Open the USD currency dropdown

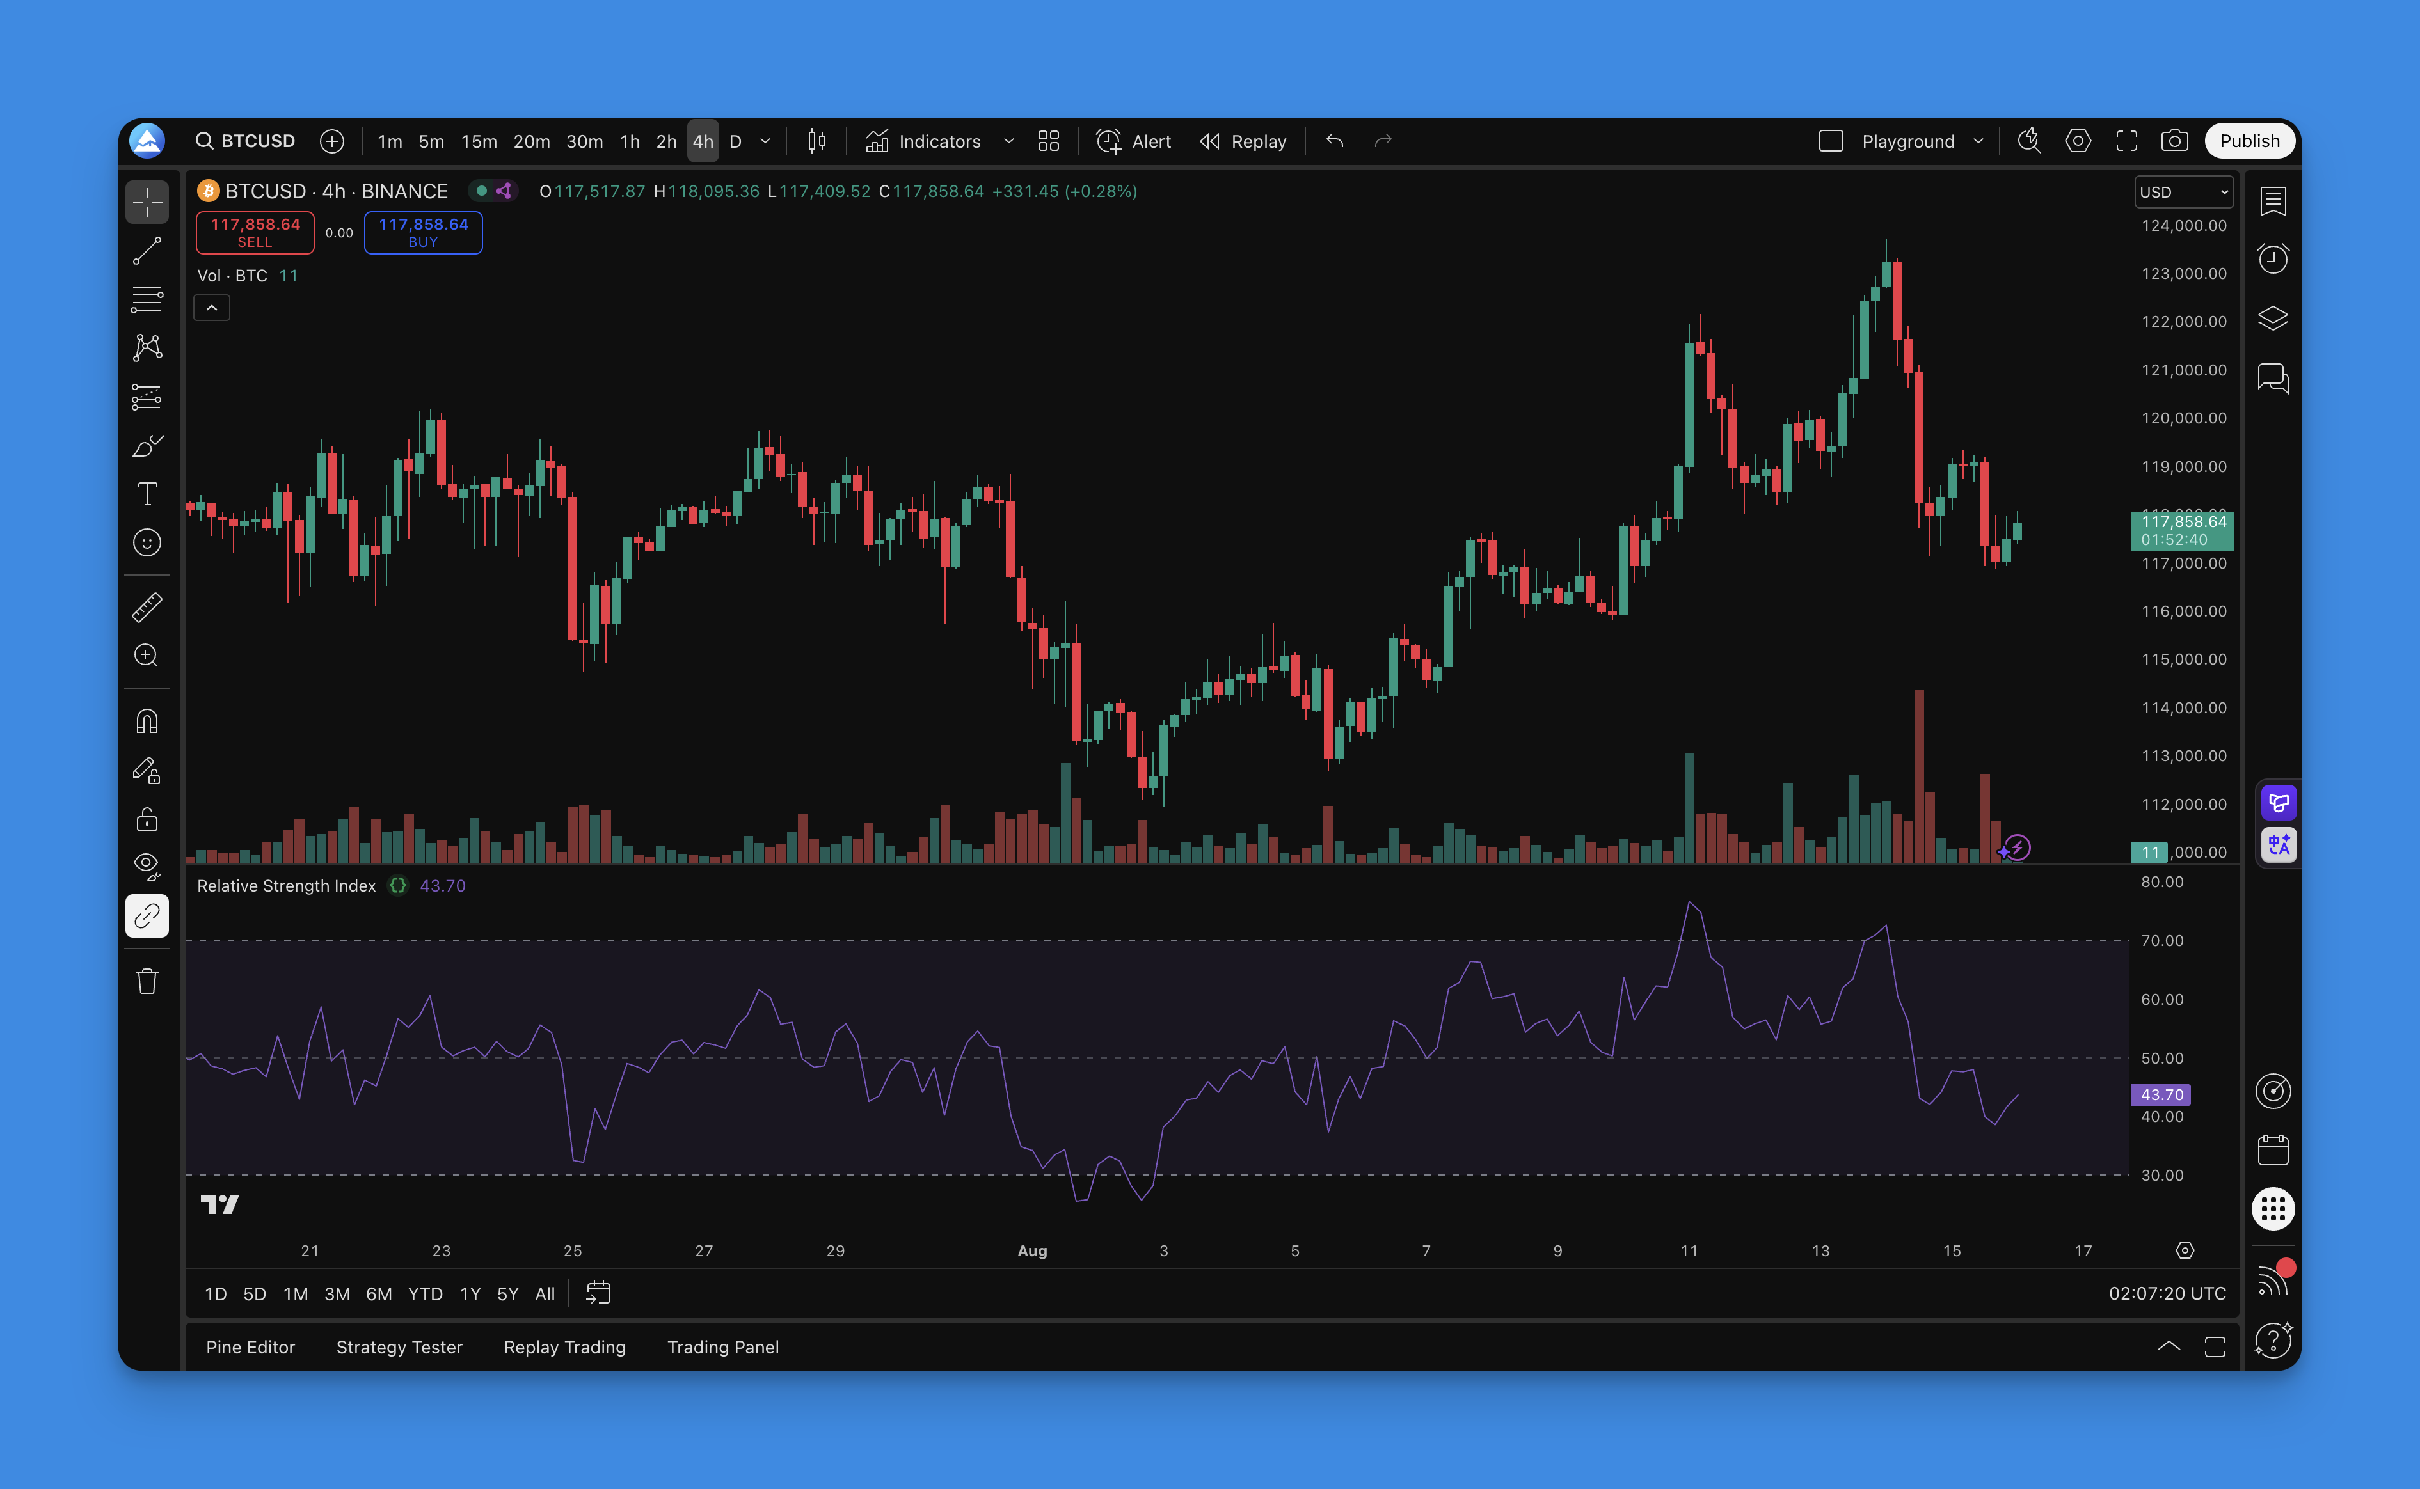click(2184, 192)
